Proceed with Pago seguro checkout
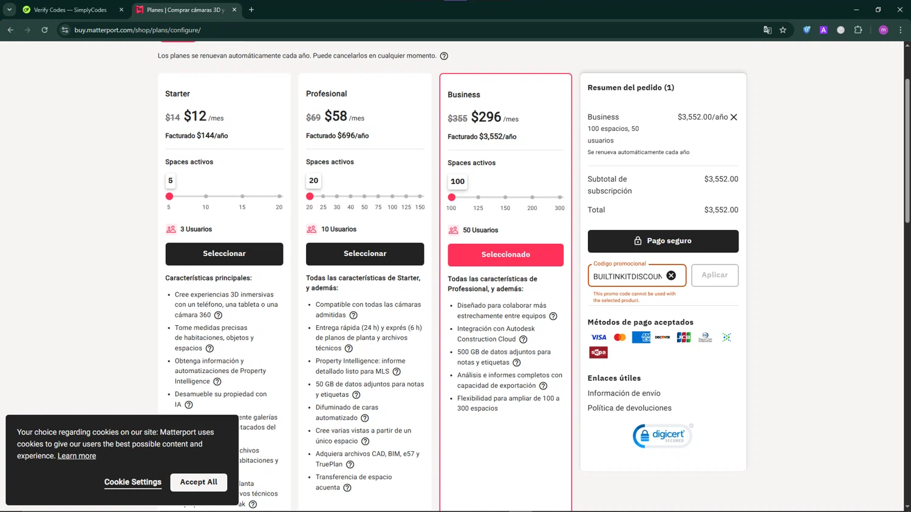 663,241
